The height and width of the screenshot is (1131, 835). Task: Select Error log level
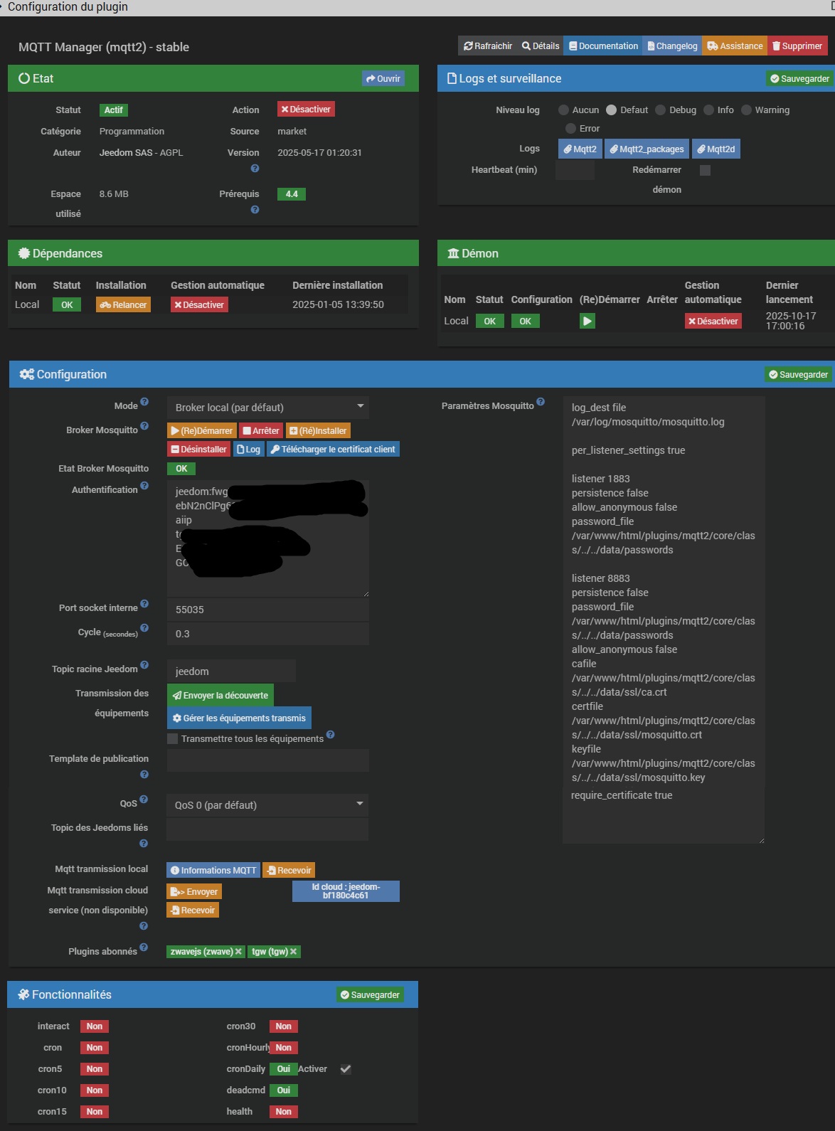click(570, 129)
